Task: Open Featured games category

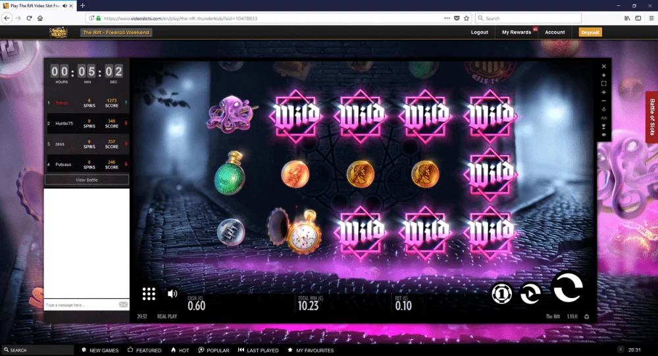Action: pyautogui.click(x=144, y=350)
